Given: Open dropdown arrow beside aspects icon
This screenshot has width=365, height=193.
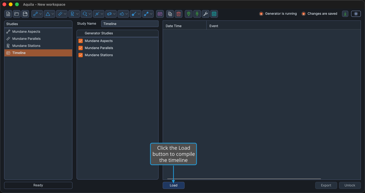Looking at the screenshot, I should pyautogui.click(x=40, y=14).
